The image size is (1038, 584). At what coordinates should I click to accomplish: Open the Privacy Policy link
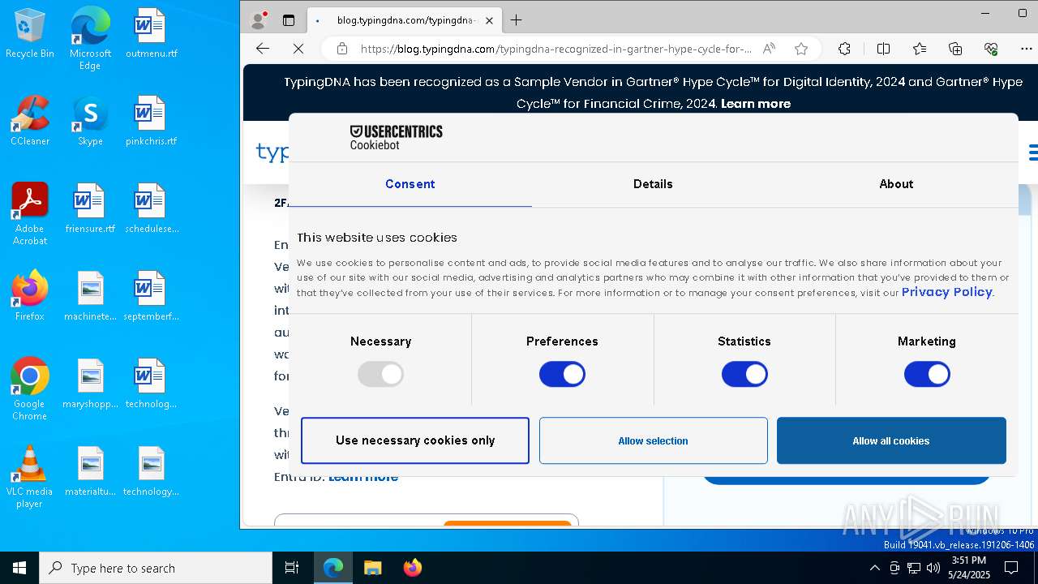pyautogui.click(x=946, y=292)
